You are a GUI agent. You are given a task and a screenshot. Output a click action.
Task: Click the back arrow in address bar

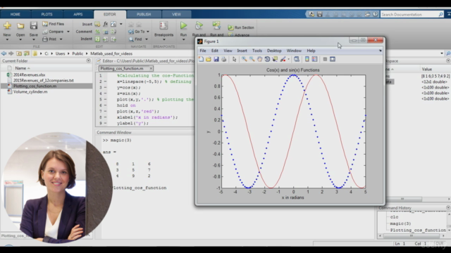click(4, 53)
